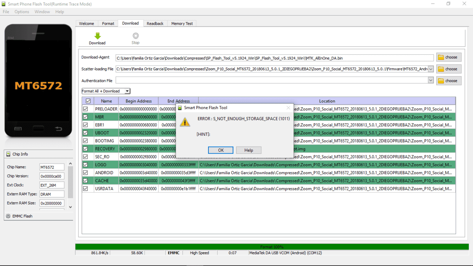Click the Extern RAM Size field
The image size is (473, 266).
tap(52, 203)
